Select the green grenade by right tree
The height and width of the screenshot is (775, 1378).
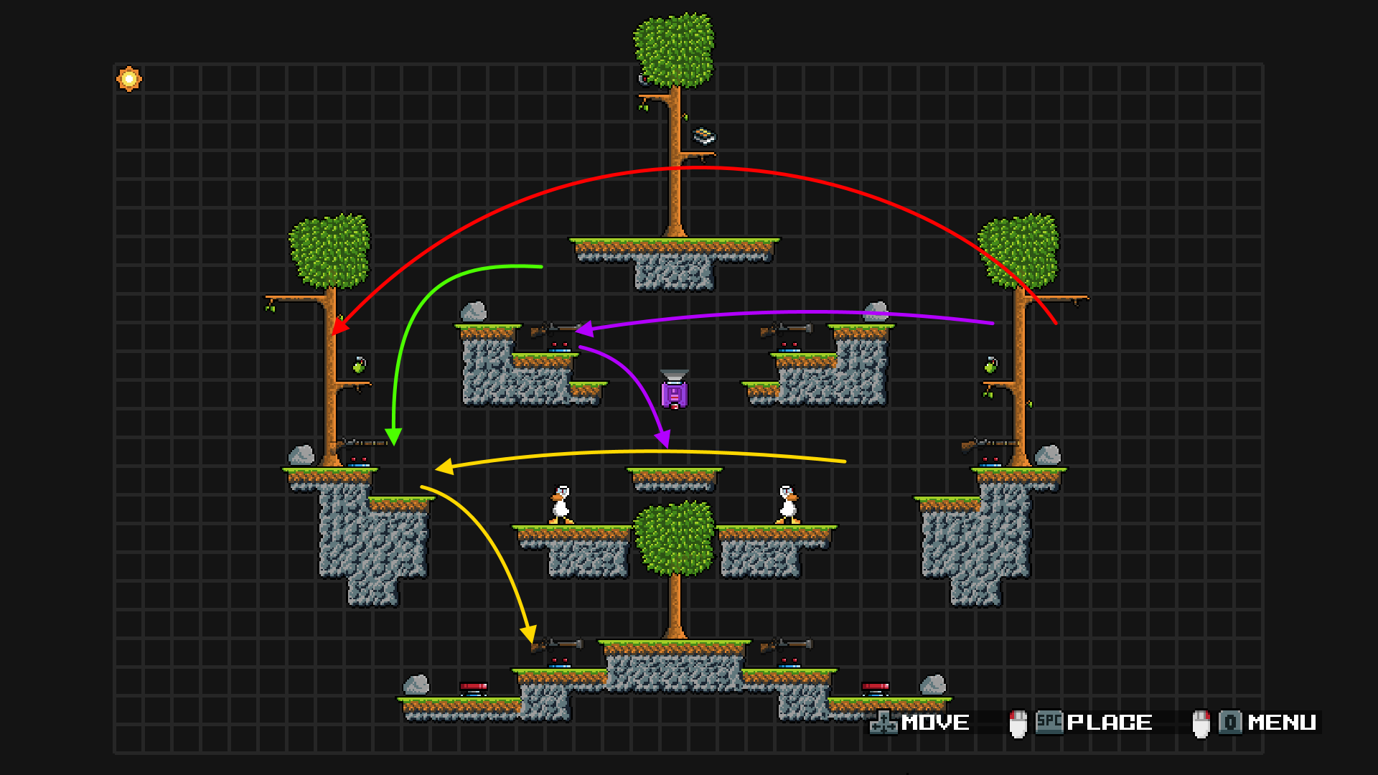(x=991, y=365)
